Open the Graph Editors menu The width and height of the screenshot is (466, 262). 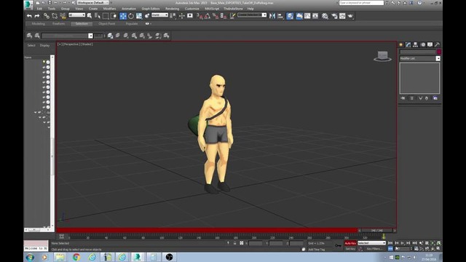click(151, 9)
